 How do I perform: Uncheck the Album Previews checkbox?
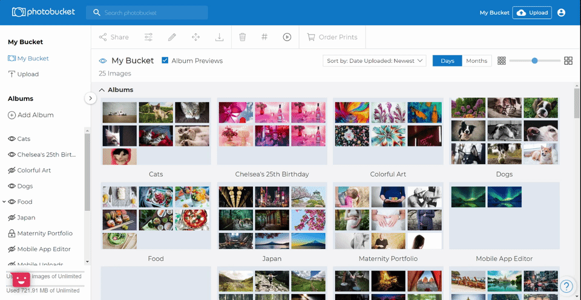pyautogui.click(x=165, y=60)
